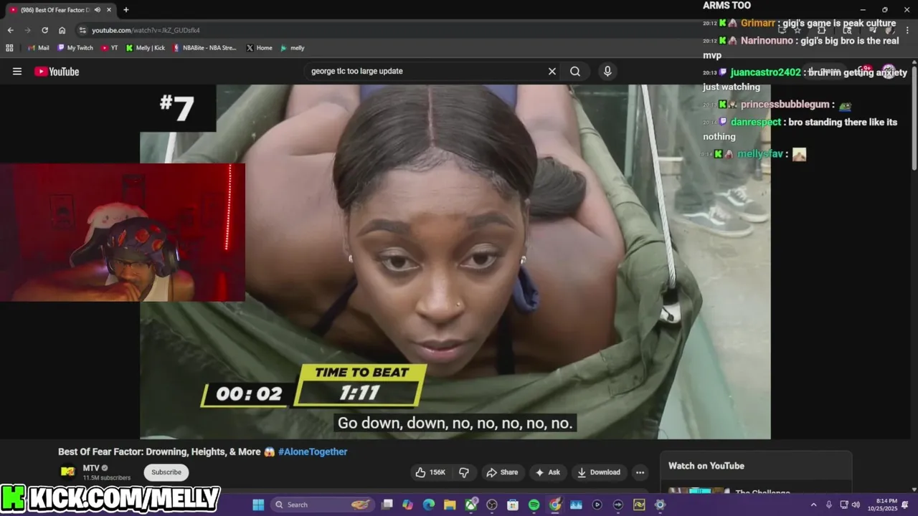
Task: Reload the current page
Action: [x=44, y=30]
